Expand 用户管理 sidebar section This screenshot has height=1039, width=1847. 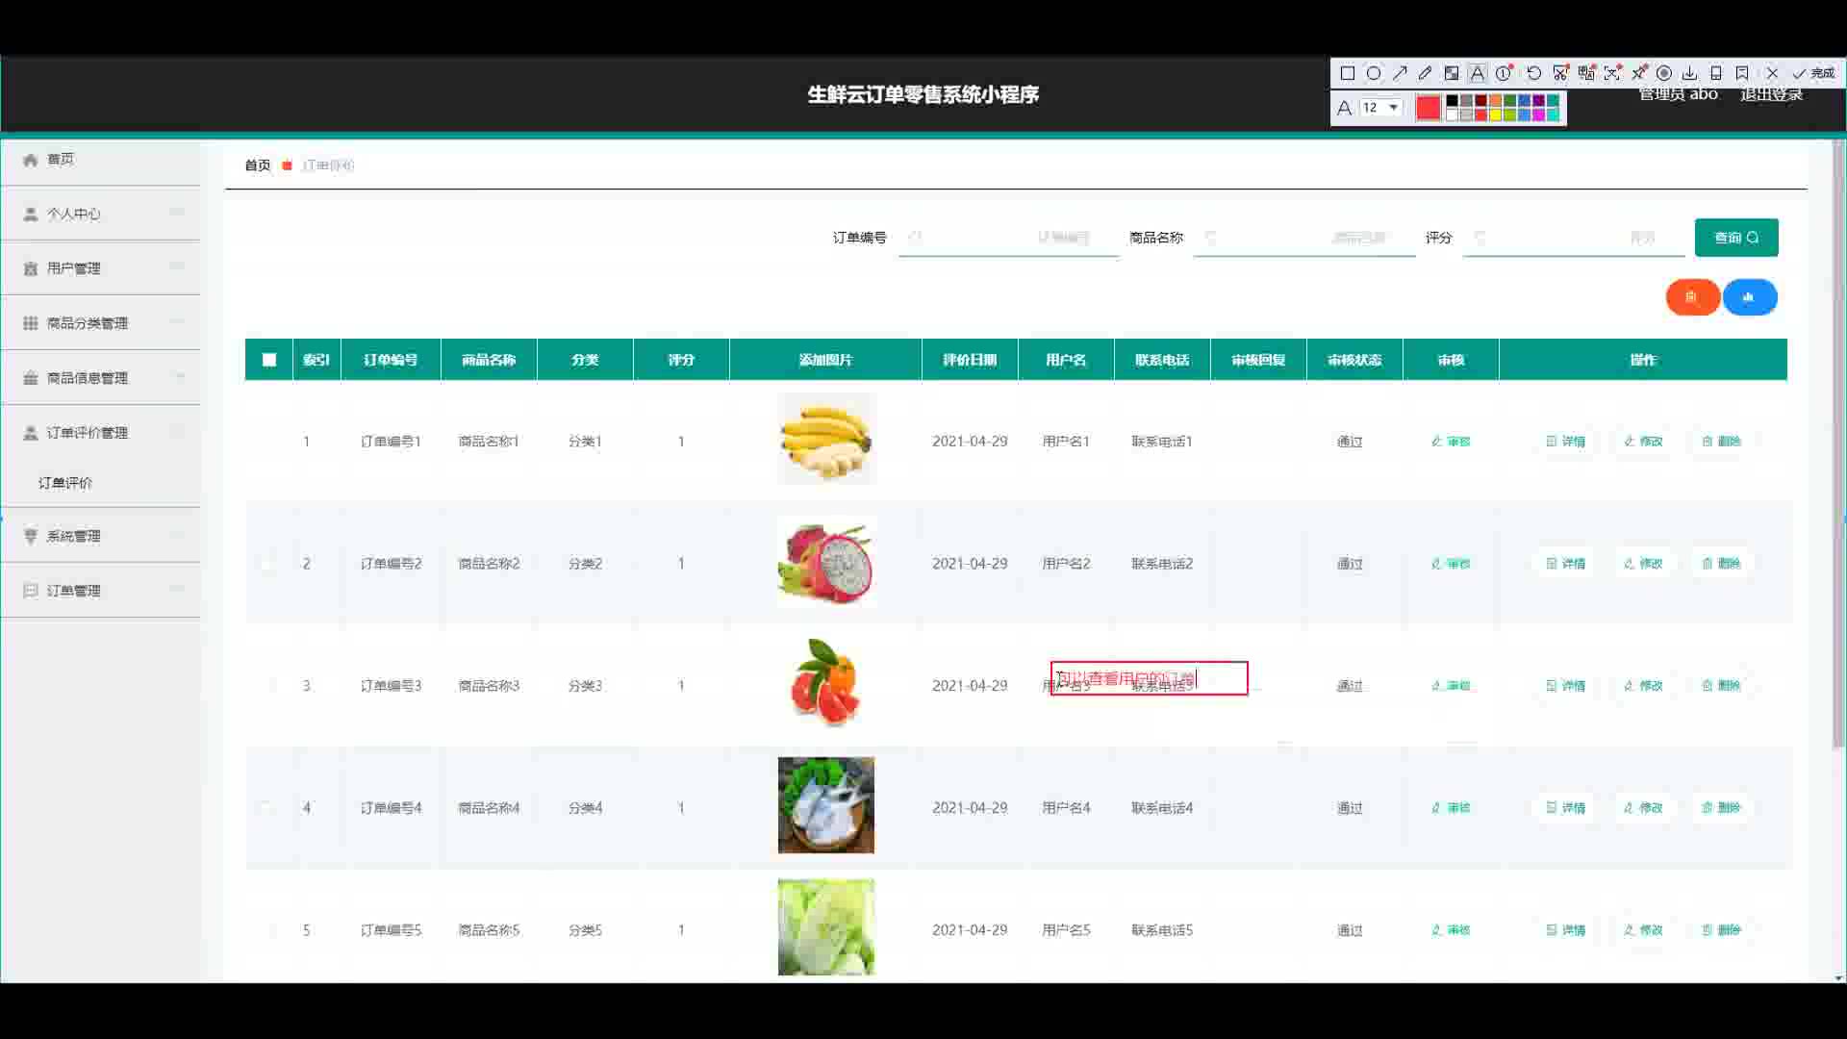tap(101, 268)
